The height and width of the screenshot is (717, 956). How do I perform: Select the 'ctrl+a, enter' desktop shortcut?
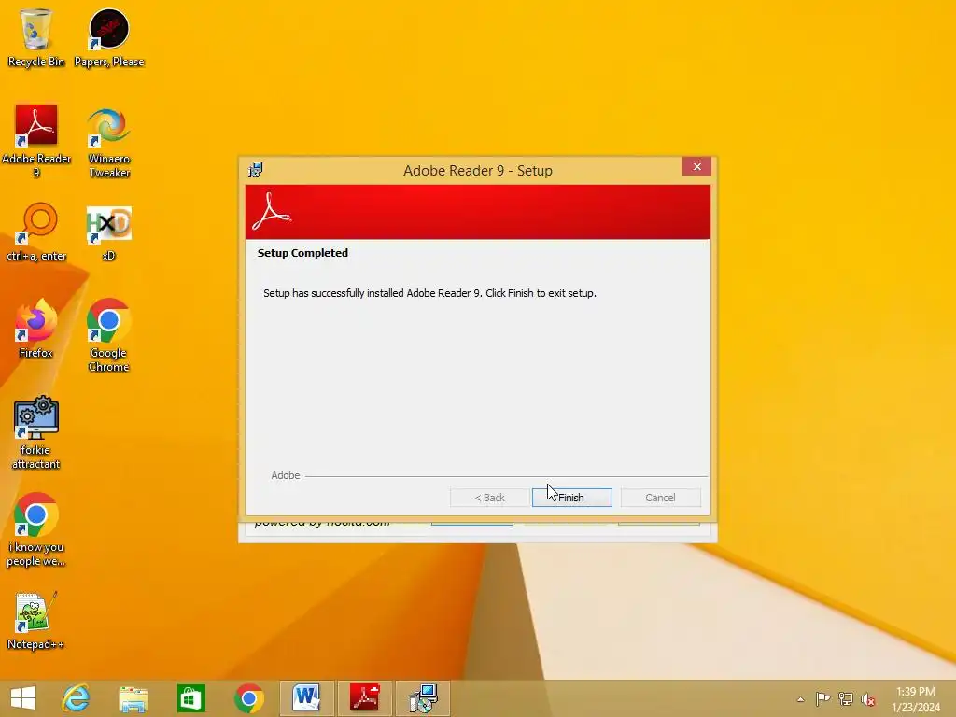(x=36, y=232)
